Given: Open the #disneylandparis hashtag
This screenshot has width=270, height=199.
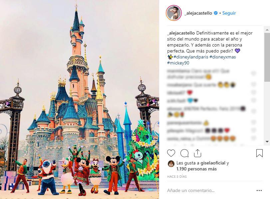Looking at the screenshot, I should [x=191, y=57].
